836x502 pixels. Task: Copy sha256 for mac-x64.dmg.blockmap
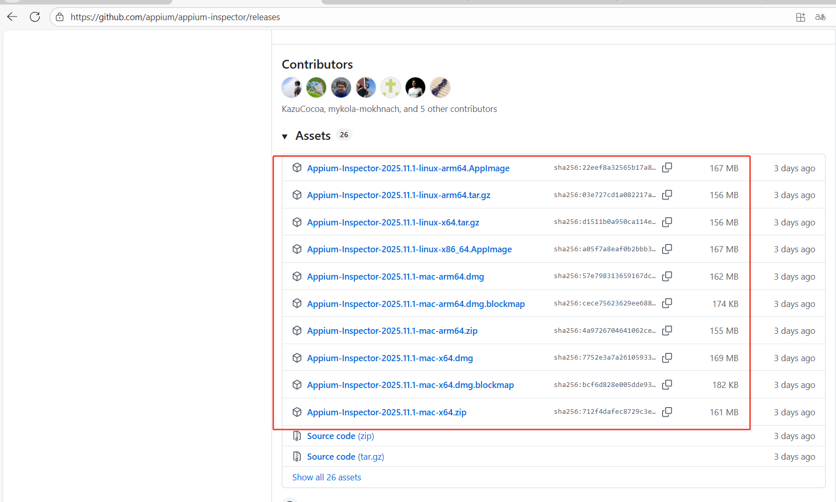(667, 384)
